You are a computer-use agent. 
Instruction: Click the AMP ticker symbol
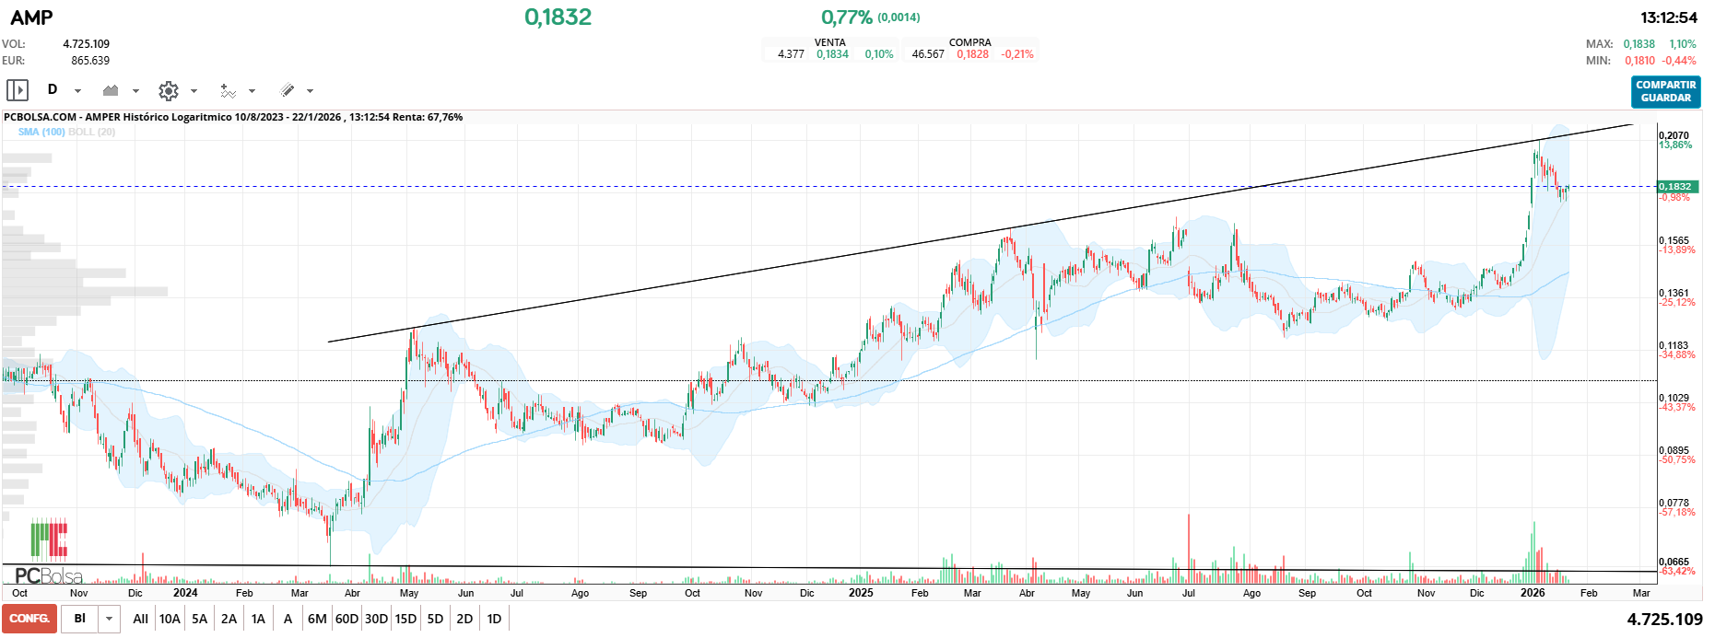coord(31,17)
